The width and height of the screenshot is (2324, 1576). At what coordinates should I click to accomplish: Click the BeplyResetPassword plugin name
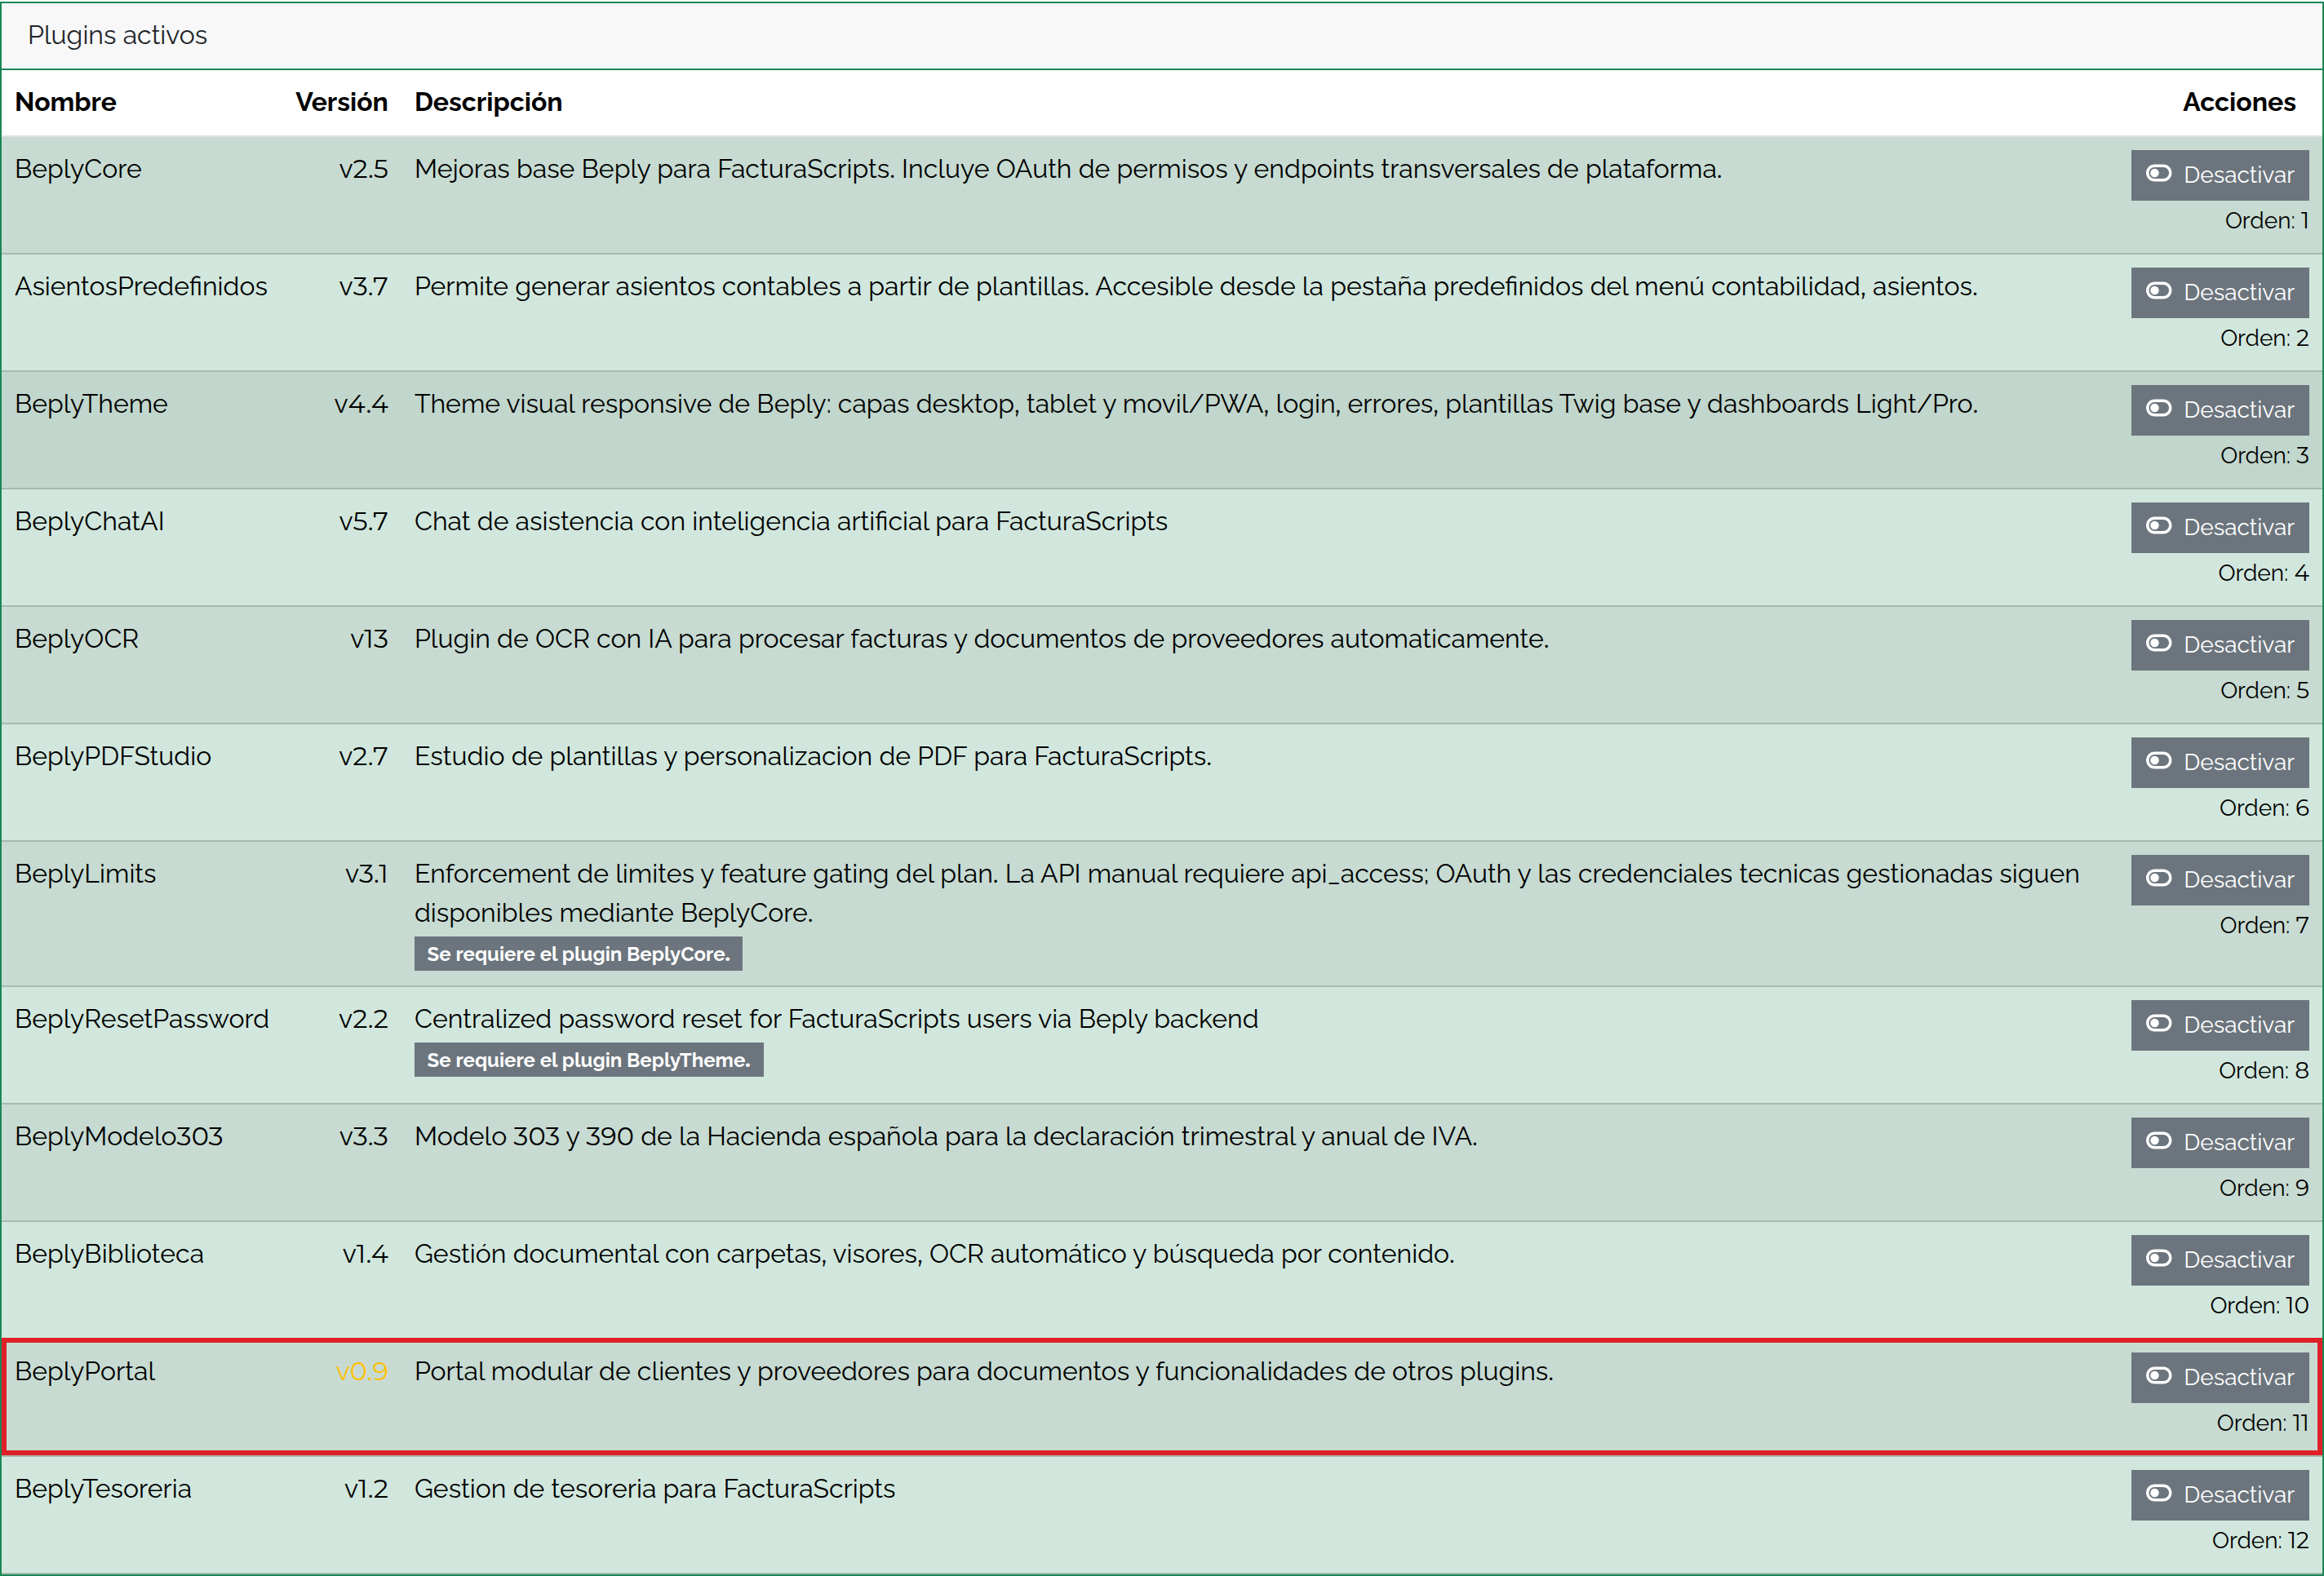coord(142,1018)
